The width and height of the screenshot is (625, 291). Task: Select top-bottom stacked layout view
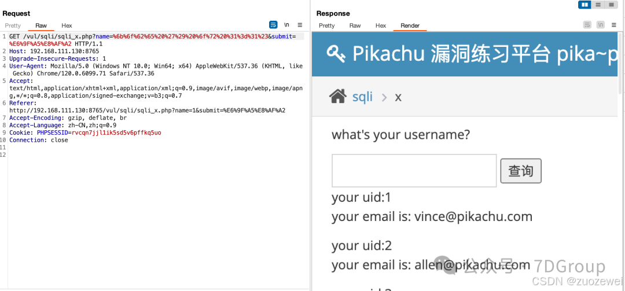(x=597, y=5)
